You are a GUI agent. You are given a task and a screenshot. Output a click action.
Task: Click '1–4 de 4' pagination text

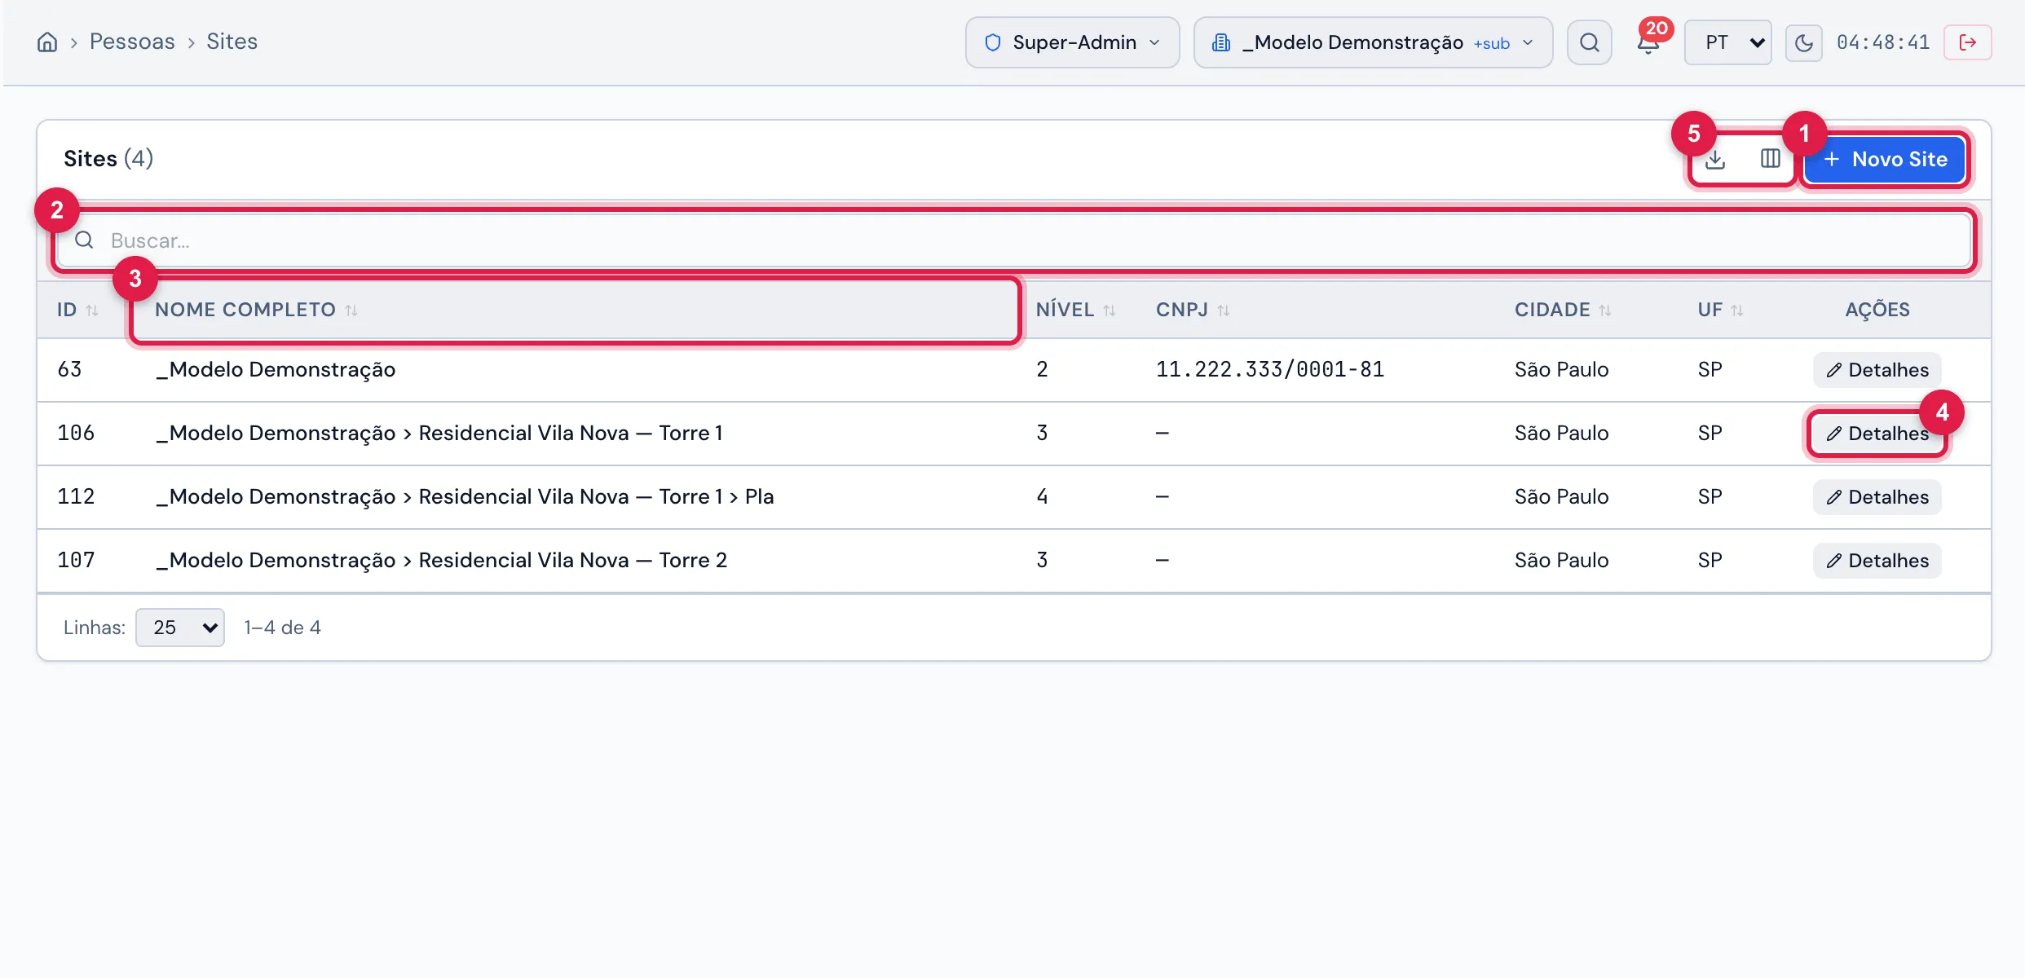[x=282, y=628]
